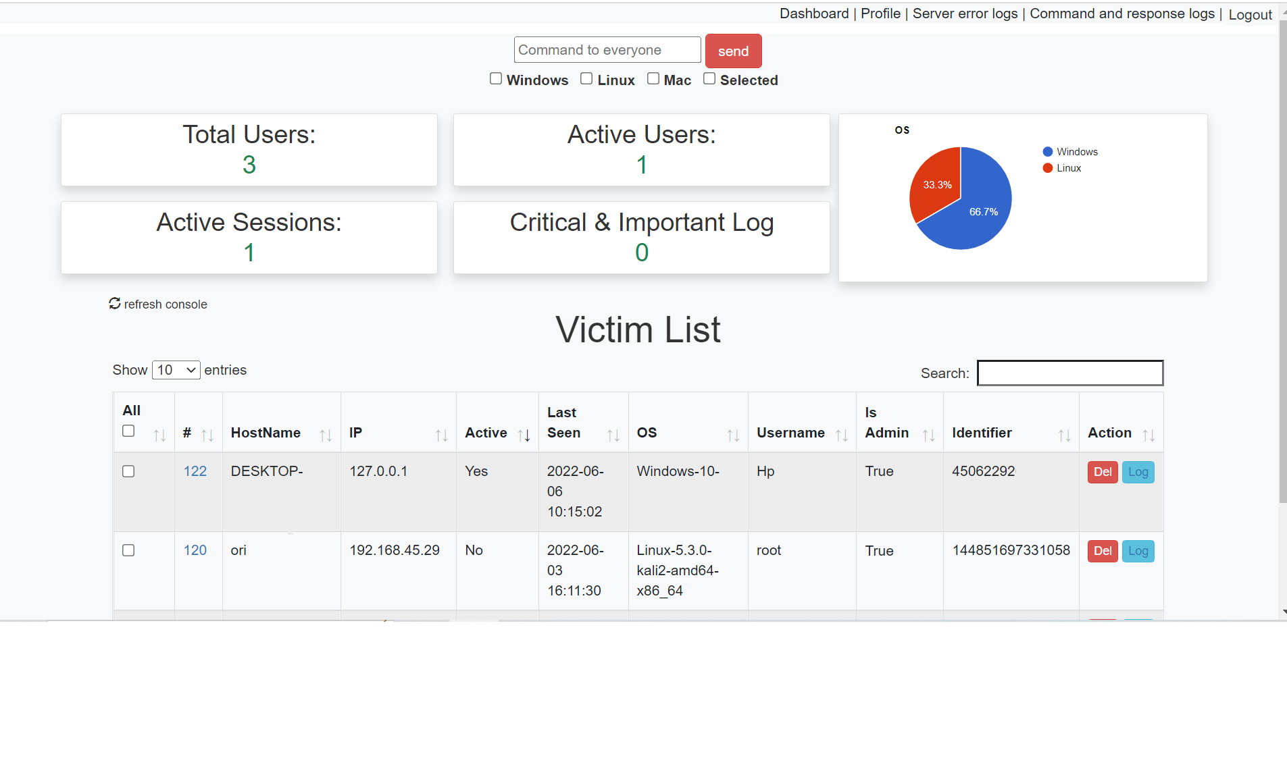
Task: Focus the victim list Search box
Action: (x=1070, y=373)
